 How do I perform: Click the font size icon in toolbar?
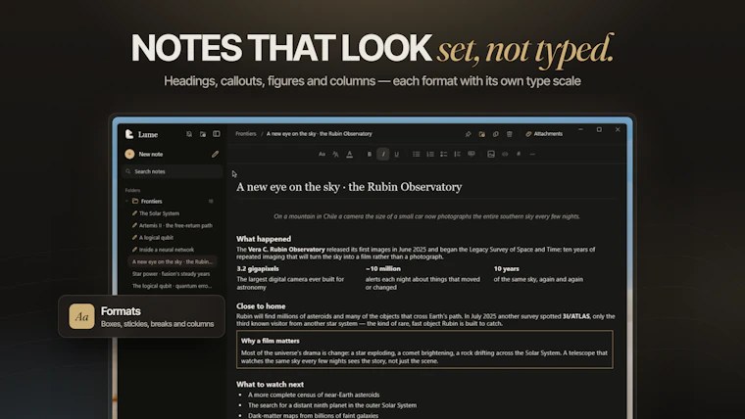pos(335,154)
